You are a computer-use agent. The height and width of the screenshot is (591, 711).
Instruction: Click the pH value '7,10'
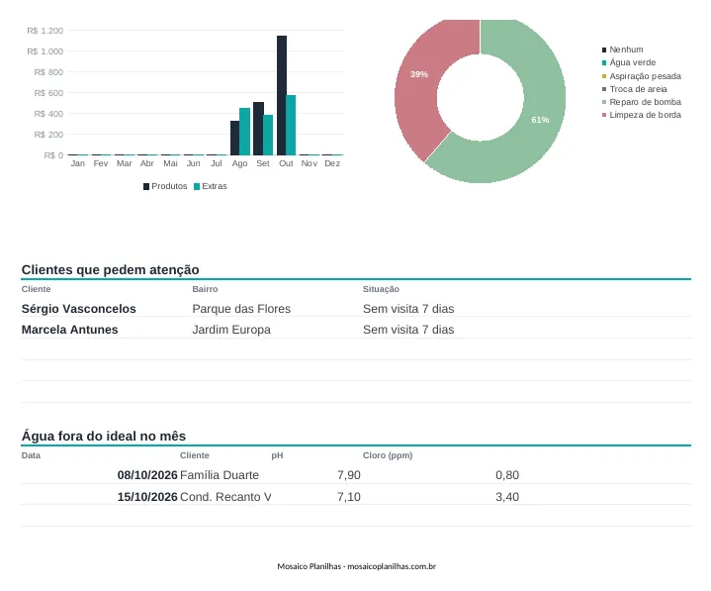349,497
